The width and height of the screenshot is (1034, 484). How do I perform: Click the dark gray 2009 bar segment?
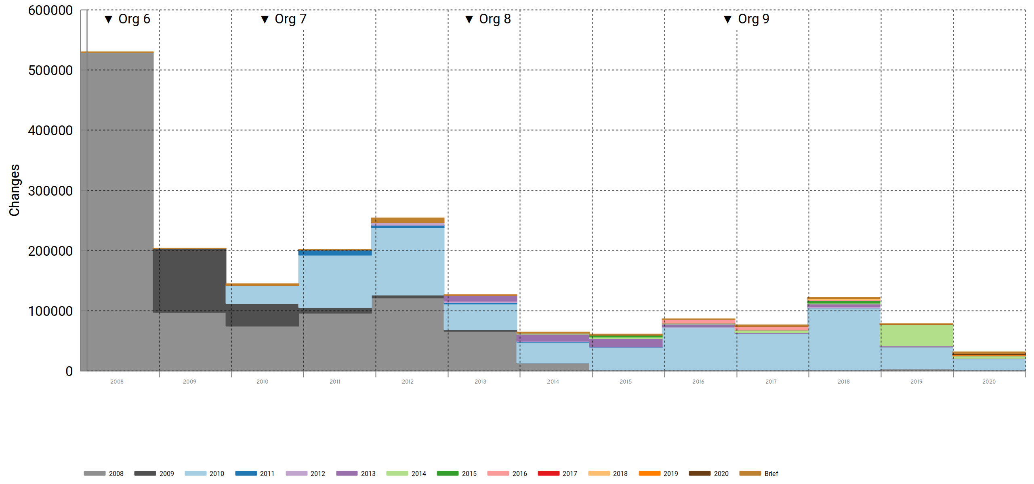pos(190,281)
